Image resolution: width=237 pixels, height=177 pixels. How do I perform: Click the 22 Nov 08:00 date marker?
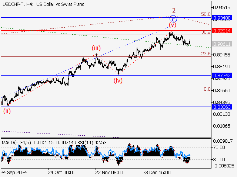pyautogui.click(x=109, y=172)
